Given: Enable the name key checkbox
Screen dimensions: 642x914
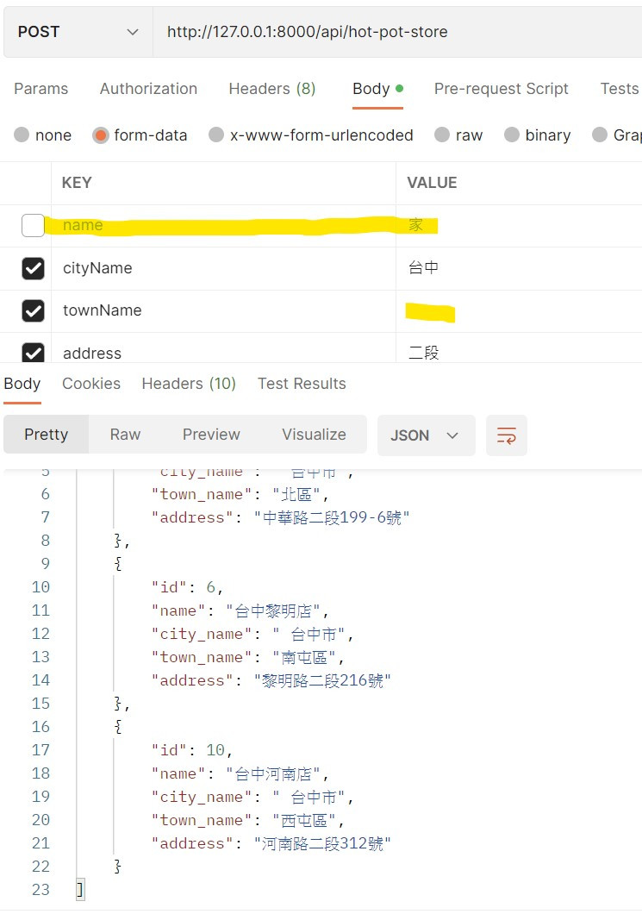Looking at the screenshot, I should 33,225.
